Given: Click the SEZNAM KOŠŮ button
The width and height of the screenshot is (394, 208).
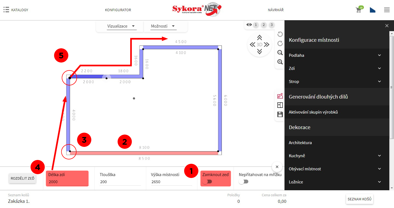Looking at the screenshot, I should pyautogui.click(x=359, y=199).
